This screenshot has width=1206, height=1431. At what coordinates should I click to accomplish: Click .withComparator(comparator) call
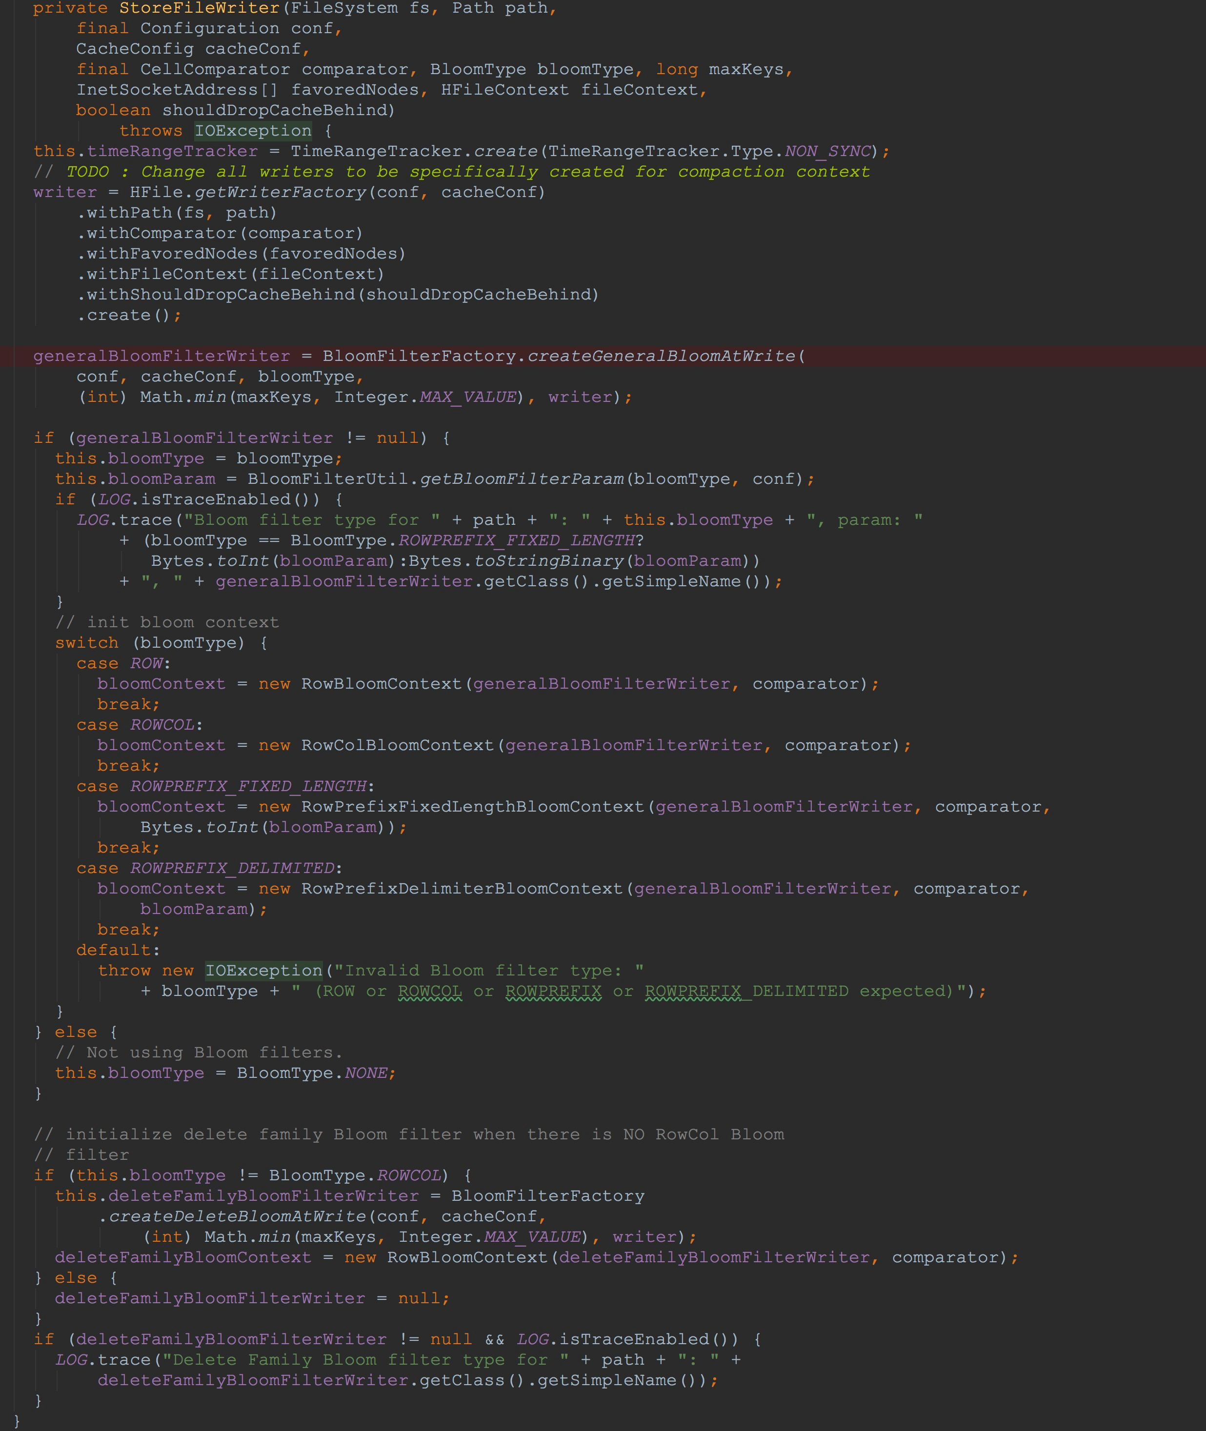220,233
